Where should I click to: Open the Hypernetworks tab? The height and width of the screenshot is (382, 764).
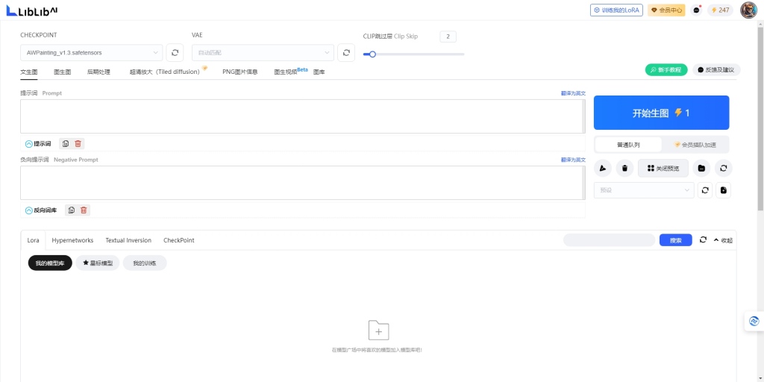[72, 240]
